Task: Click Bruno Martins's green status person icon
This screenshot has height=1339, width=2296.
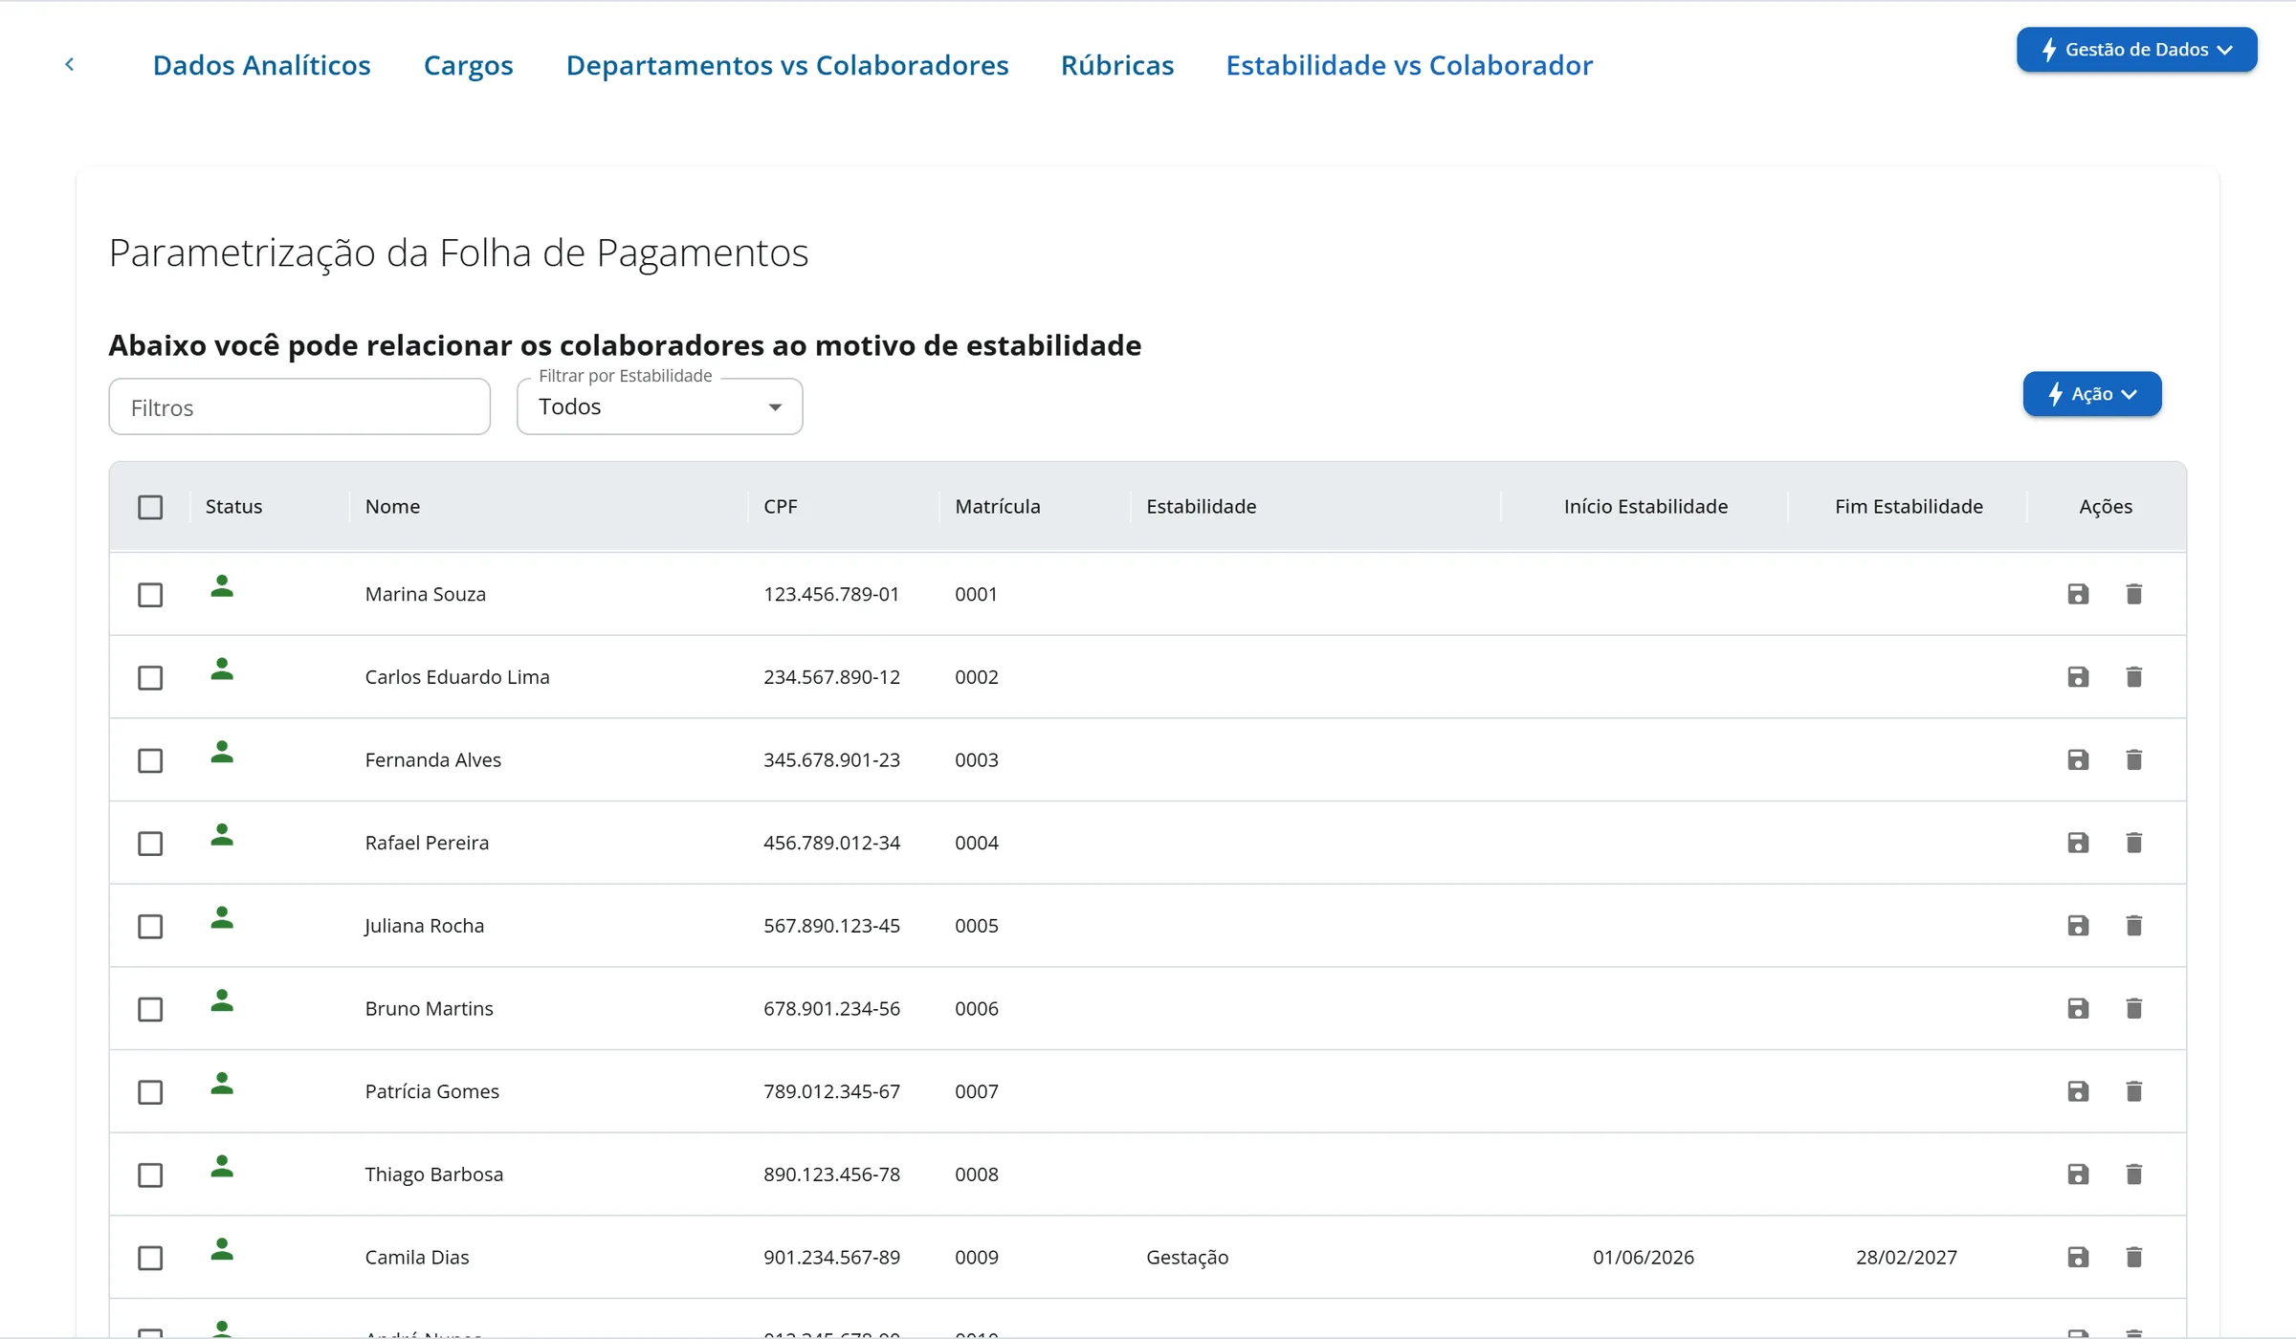Action: click(x=222, y=999)
